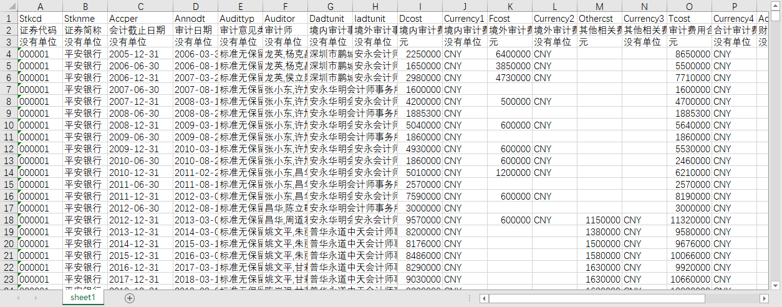Click the horizontal scrollbar thumb
The width and height of the screenshot is (782, 307).
click(597, 298)
